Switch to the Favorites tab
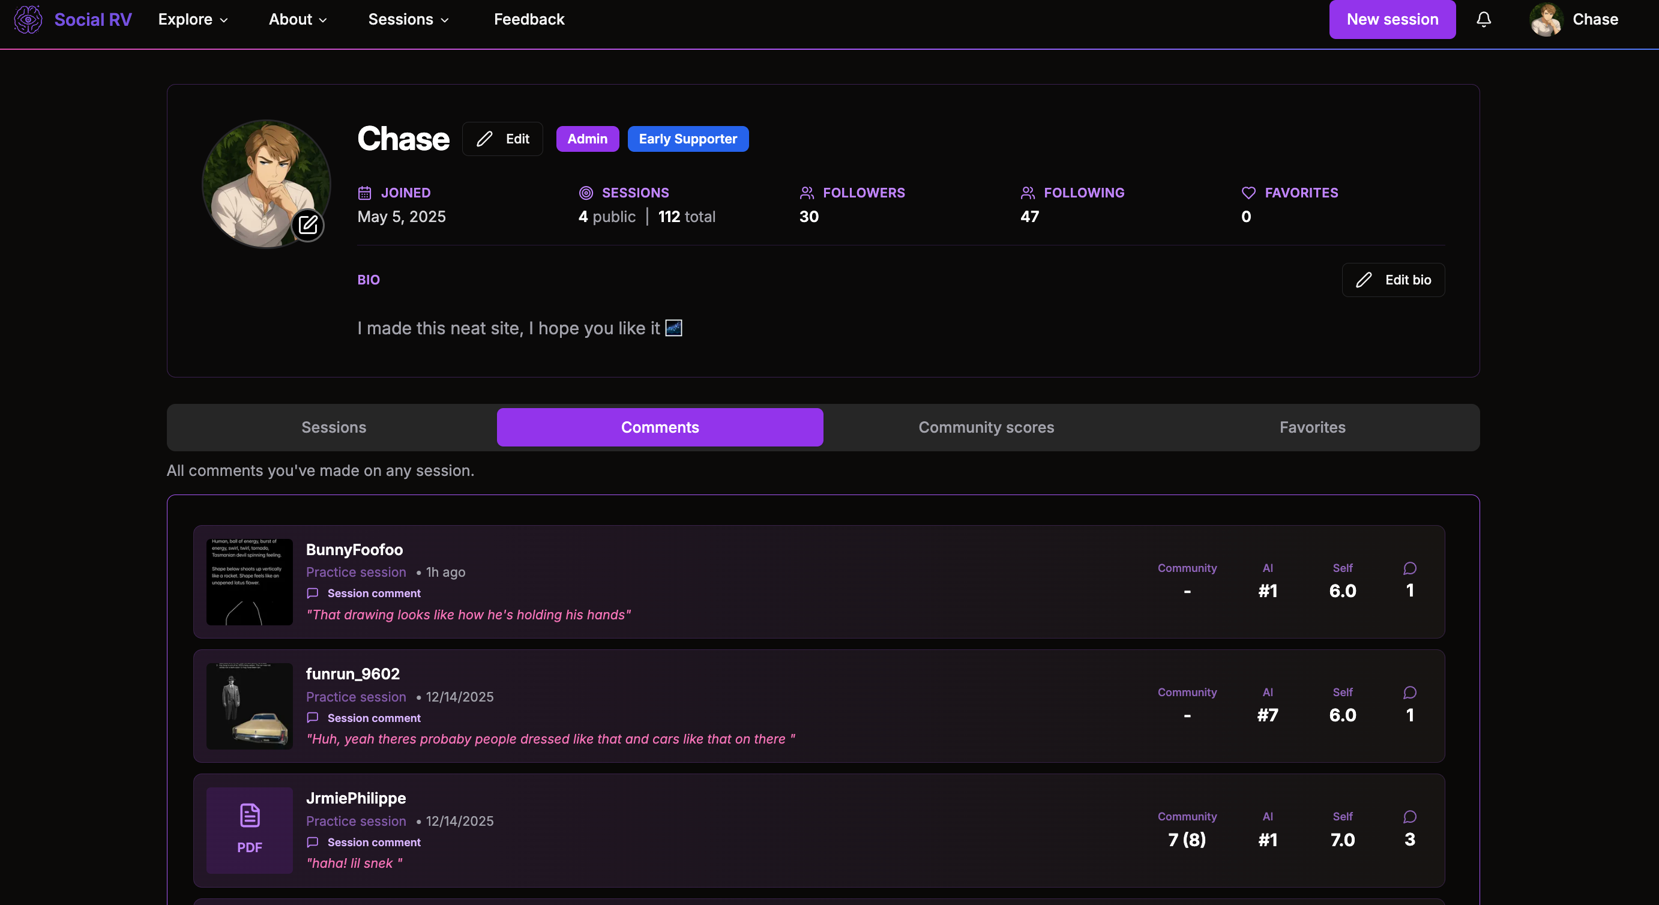The height and width of the screenshot is (905, 1659). [x=1312, y=427]
